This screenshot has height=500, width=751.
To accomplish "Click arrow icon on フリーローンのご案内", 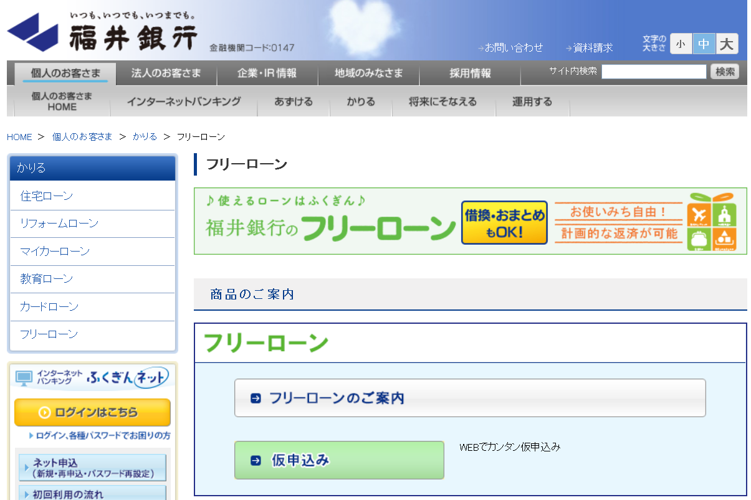I will tap(256, 399).
